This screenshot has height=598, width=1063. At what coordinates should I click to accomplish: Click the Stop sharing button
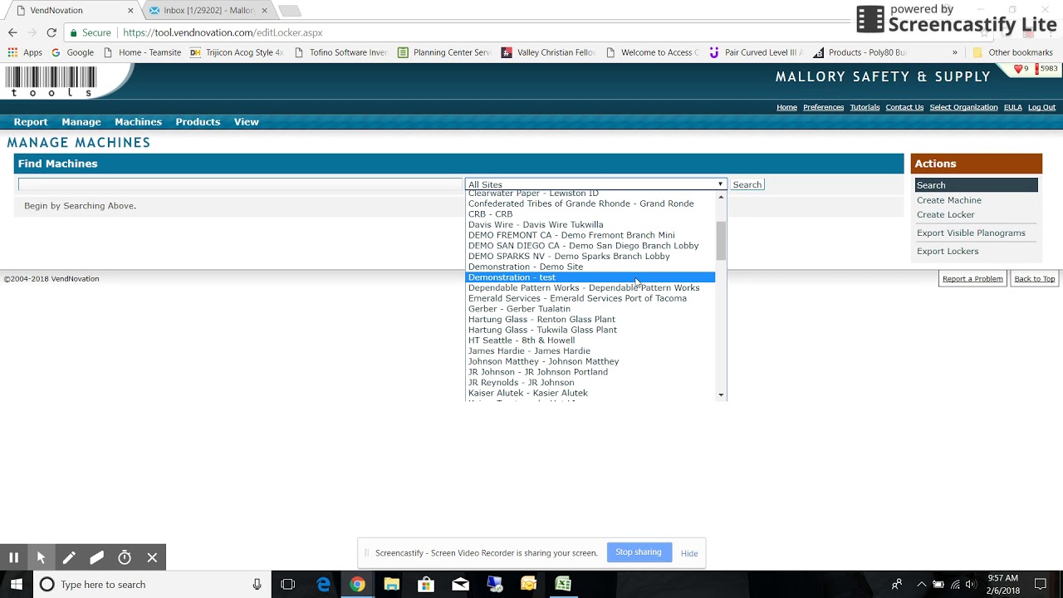click(639, 552)
